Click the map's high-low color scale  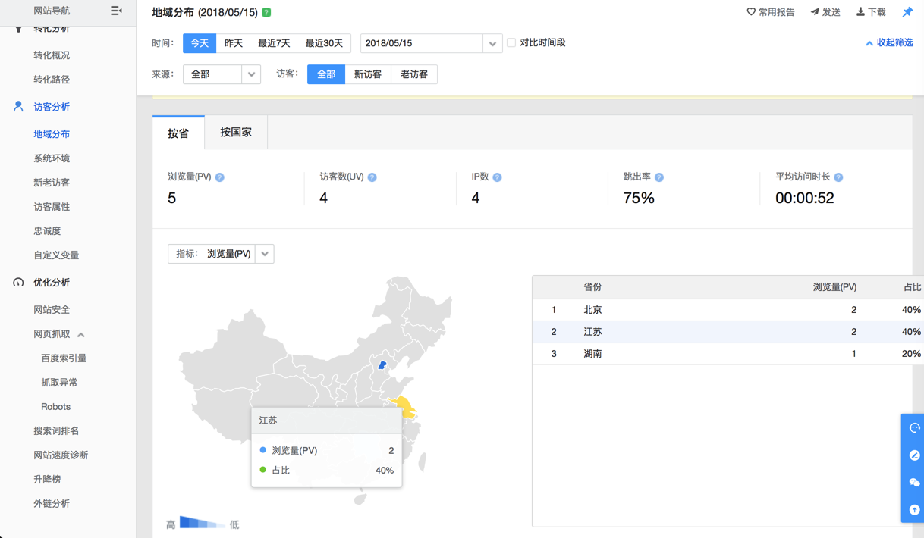click(x=203, y=523)
